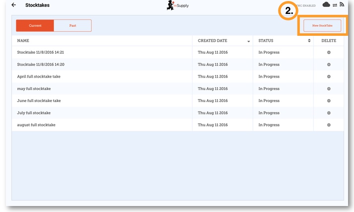Click the sync arrows icon

click(335, 5)
